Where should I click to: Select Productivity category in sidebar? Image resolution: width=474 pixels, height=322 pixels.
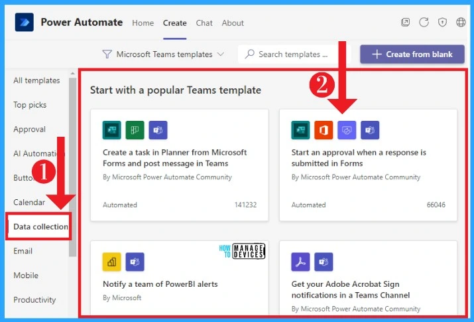(x=34, y=299)
